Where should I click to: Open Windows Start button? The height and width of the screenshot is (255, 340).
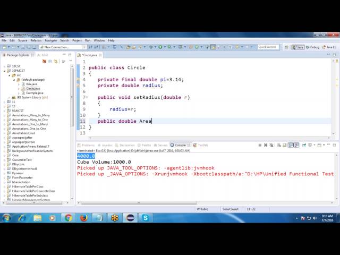pos(6,218)
